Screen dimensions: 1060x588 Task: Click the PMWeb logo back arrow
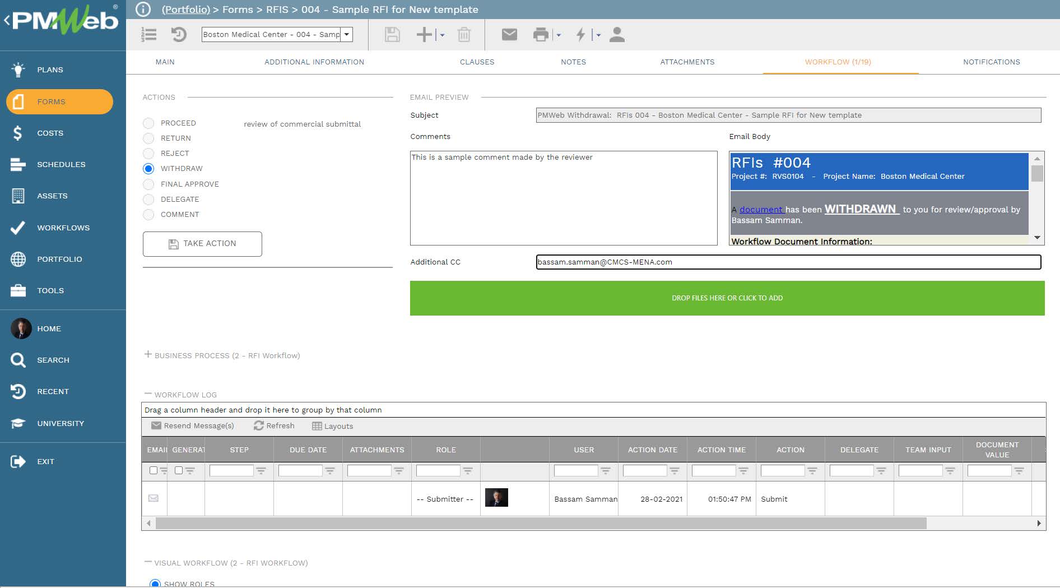[7, 21]
